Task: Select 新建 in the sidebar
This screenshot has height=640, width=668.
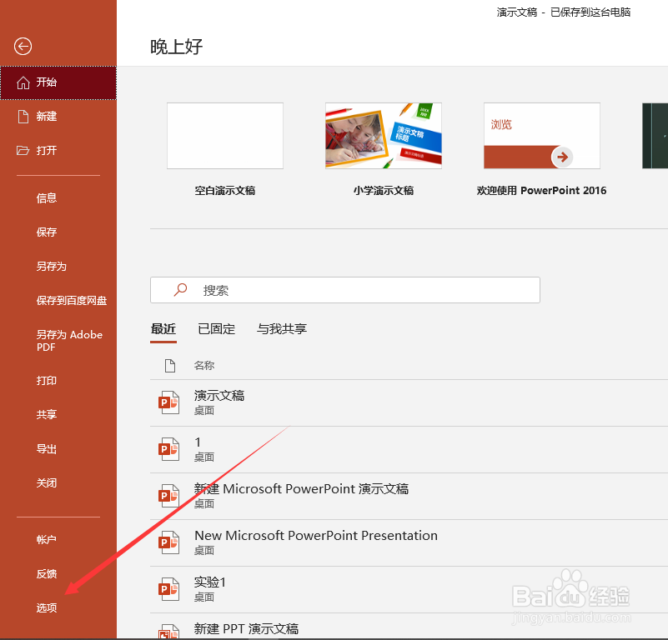Action: [58, 117]
